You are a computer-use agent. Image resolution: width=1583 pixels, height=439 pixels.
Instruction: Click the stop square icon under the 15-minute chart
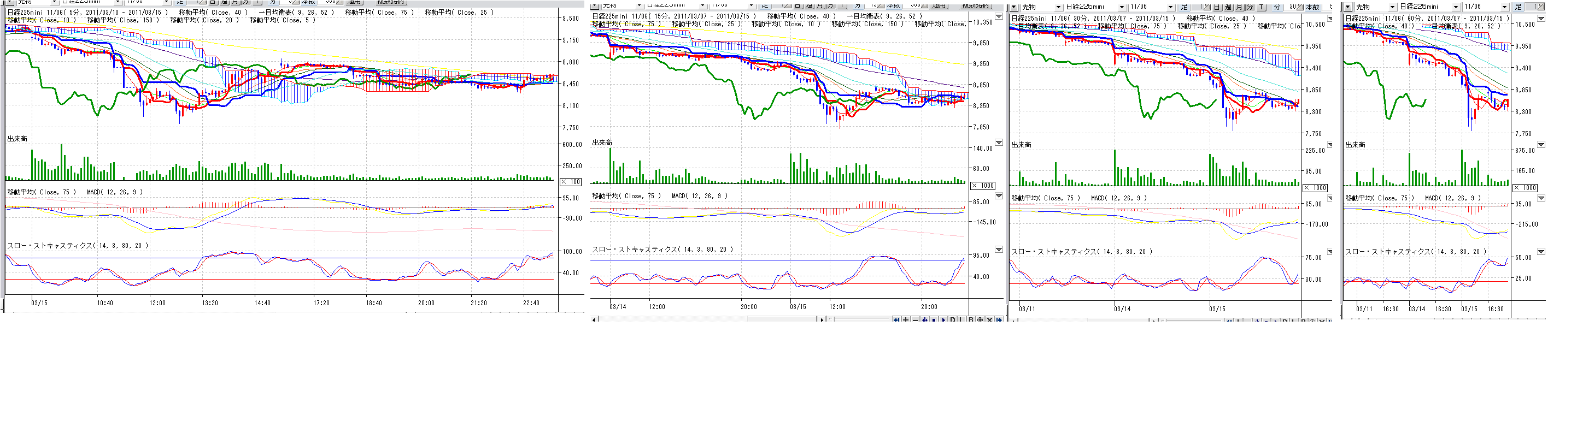tap(934, 320)
